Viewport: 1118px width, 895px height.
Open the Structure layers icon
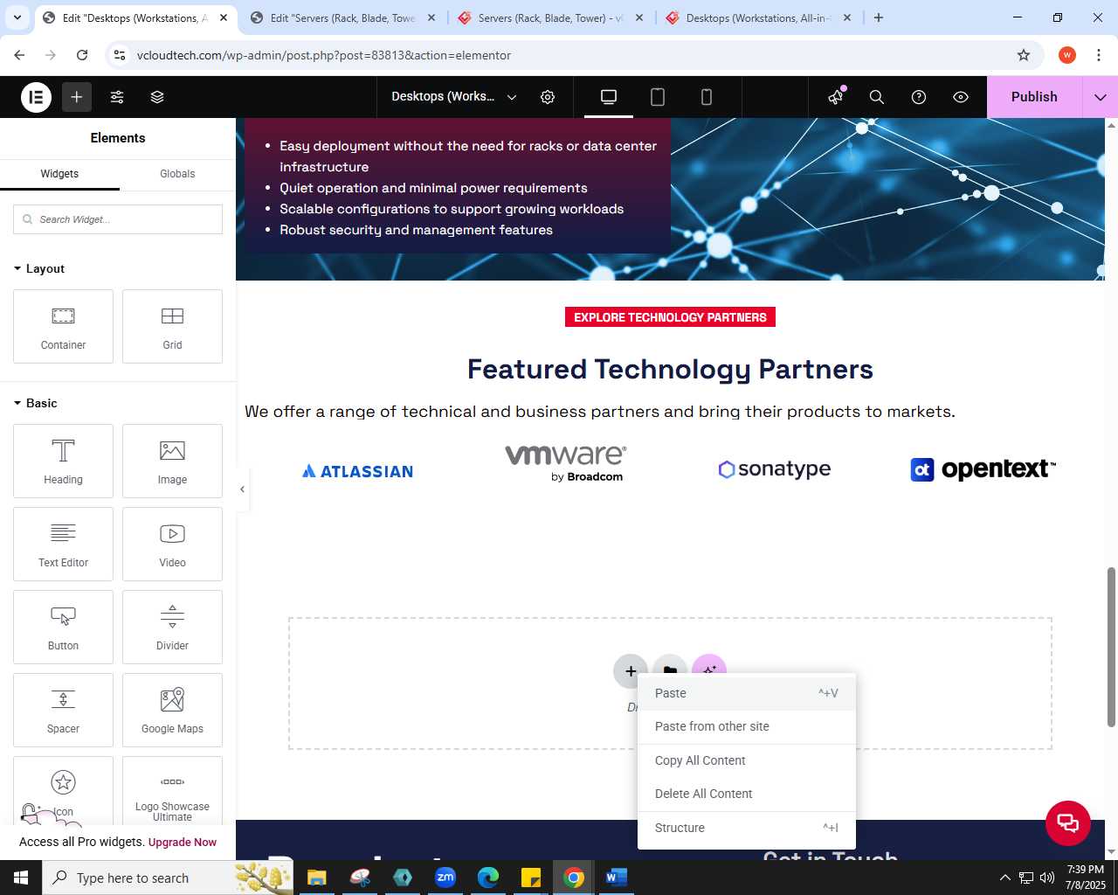[157, 97]
